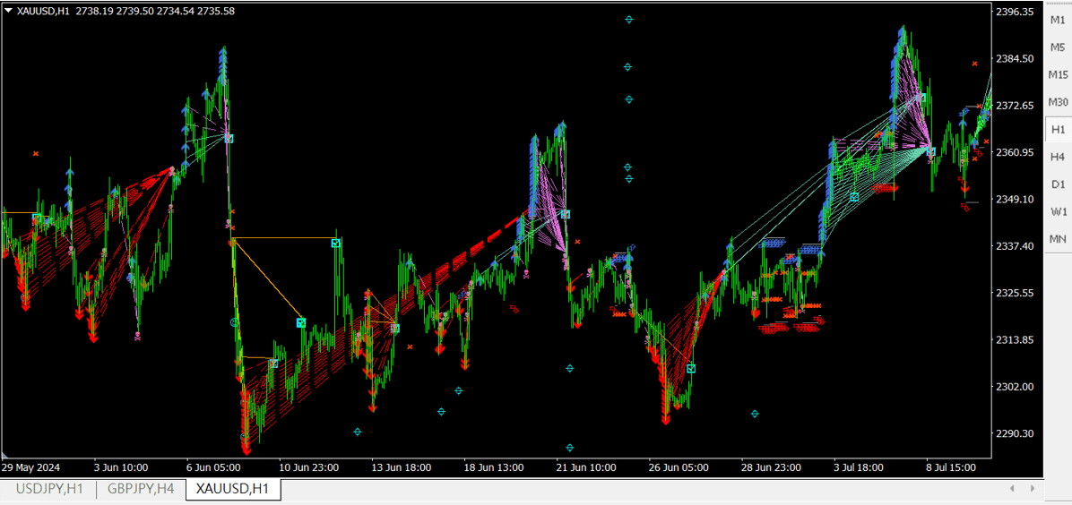Change chart to H4 timeframe
Image resolution: width=1072 pixels, height=505 pixels.
(1058, 157)
